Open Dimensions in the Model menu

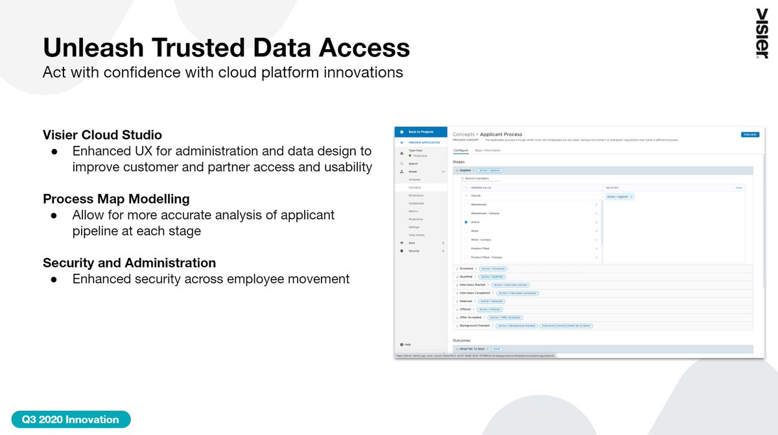[416, 195]
